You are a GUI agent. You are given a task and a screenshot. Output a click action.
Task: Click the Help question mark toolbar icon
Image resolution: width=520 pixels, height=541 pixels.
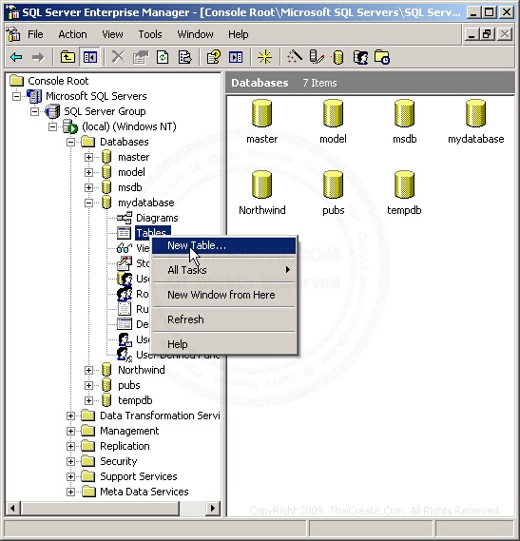coord(214,57)
